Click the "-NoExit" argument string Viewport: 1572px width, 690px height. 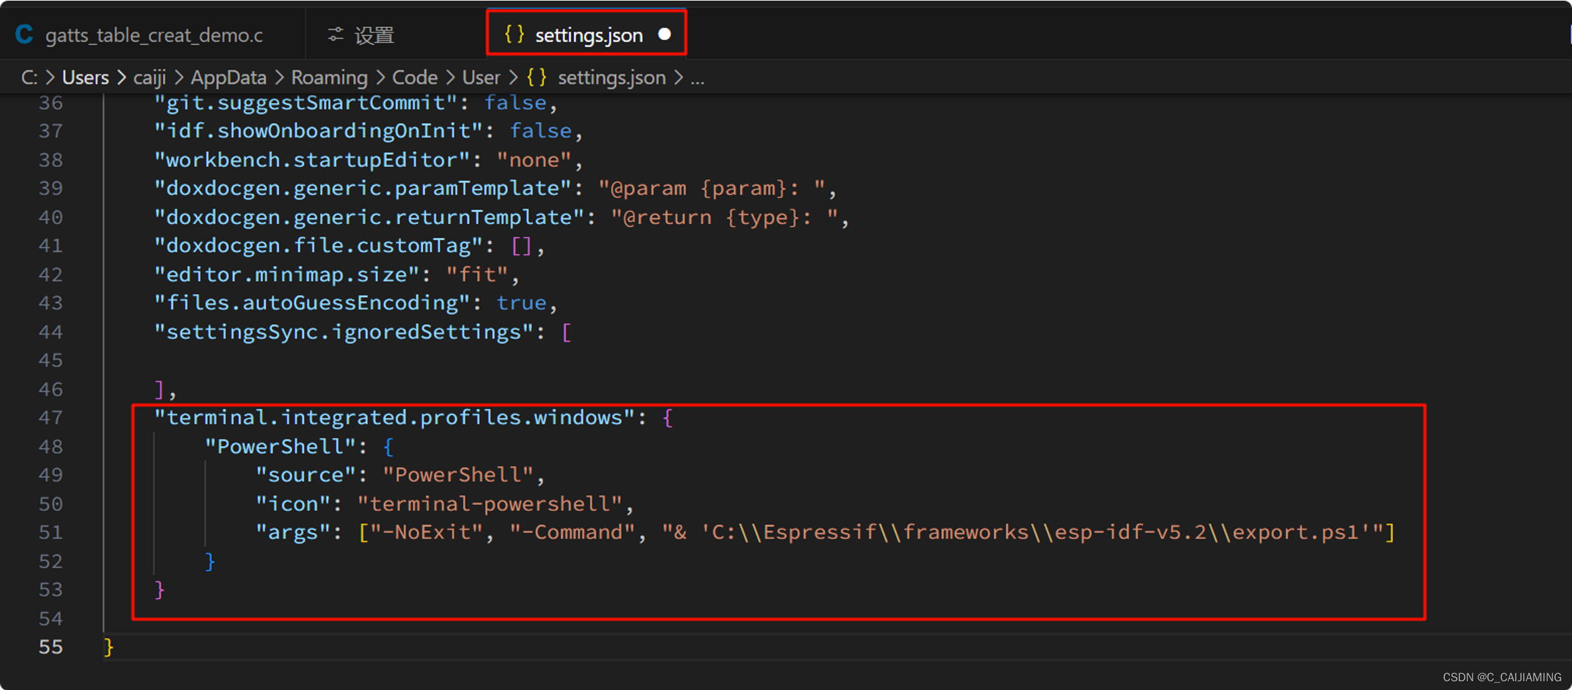pos(426,532)
